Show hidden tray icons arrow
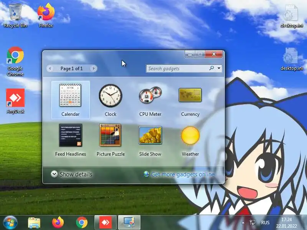 point(243,223)
